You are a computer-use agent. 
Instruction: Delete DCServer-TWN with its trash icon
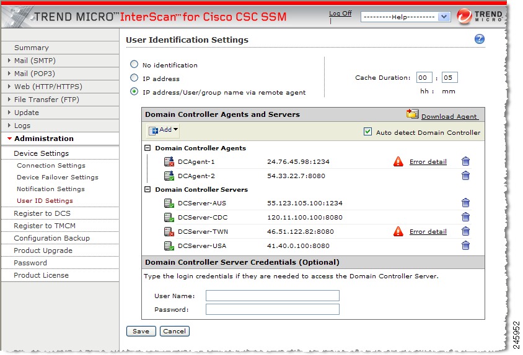(465, 231)
